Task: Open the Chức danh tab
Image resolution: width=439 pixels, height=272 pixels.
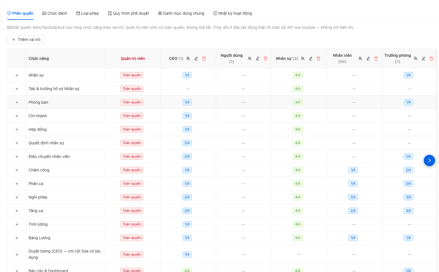Action: (55, 13)
